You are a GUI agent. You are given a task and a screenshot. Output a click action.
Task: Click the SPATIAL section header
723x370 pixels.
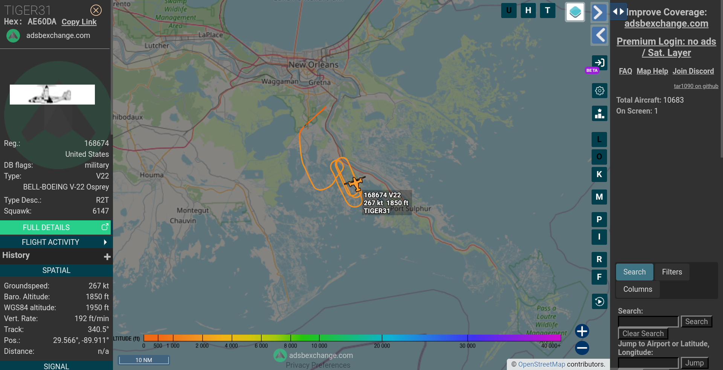coord(56,270)
